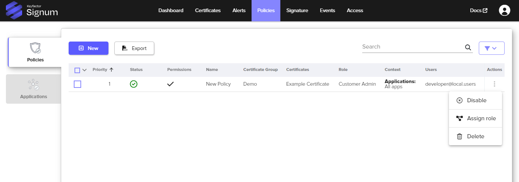Expand the filter dropdown
Viewport: 519px width, 182px height.
pyautogui.click(x=491, y=48)
